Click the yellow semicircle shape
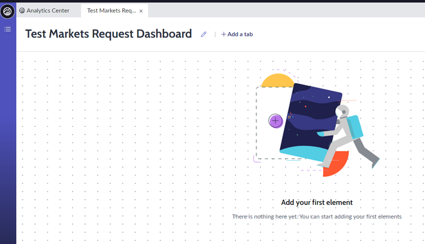This screenshot has height=244, width=425. point(278,80)
